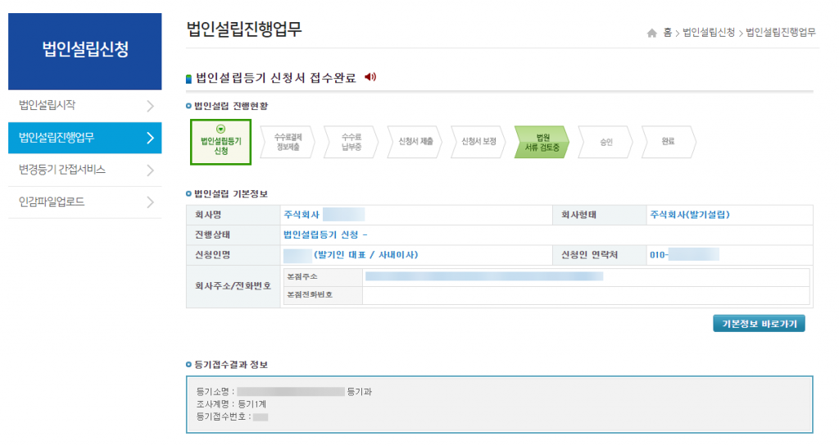Click 법인설립진행업무 breadcrumb link

pyautogui.click(x=781, y=33)
